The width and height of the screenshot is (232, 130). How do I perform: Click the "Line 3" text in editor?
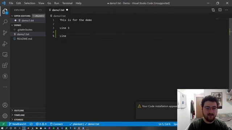65,28
